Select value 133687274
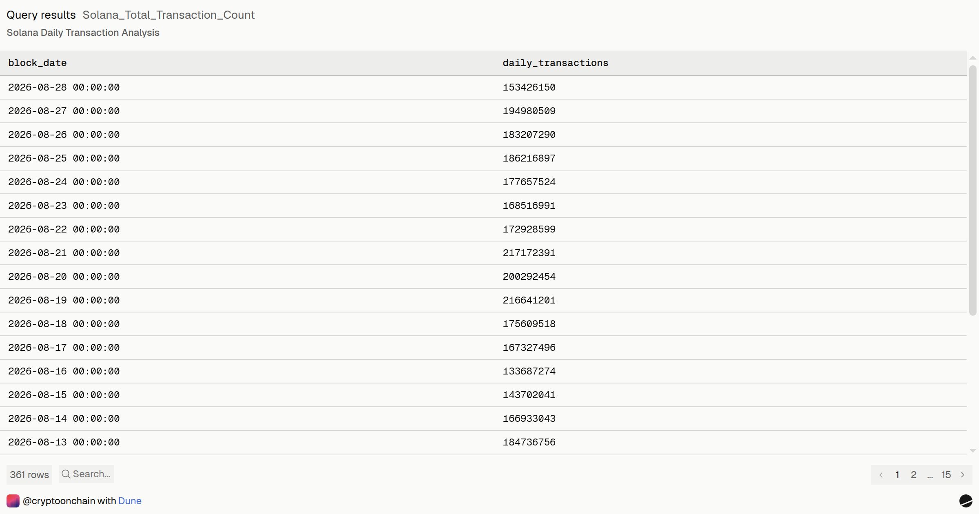The image size is (979, 514). coord(529,371)
